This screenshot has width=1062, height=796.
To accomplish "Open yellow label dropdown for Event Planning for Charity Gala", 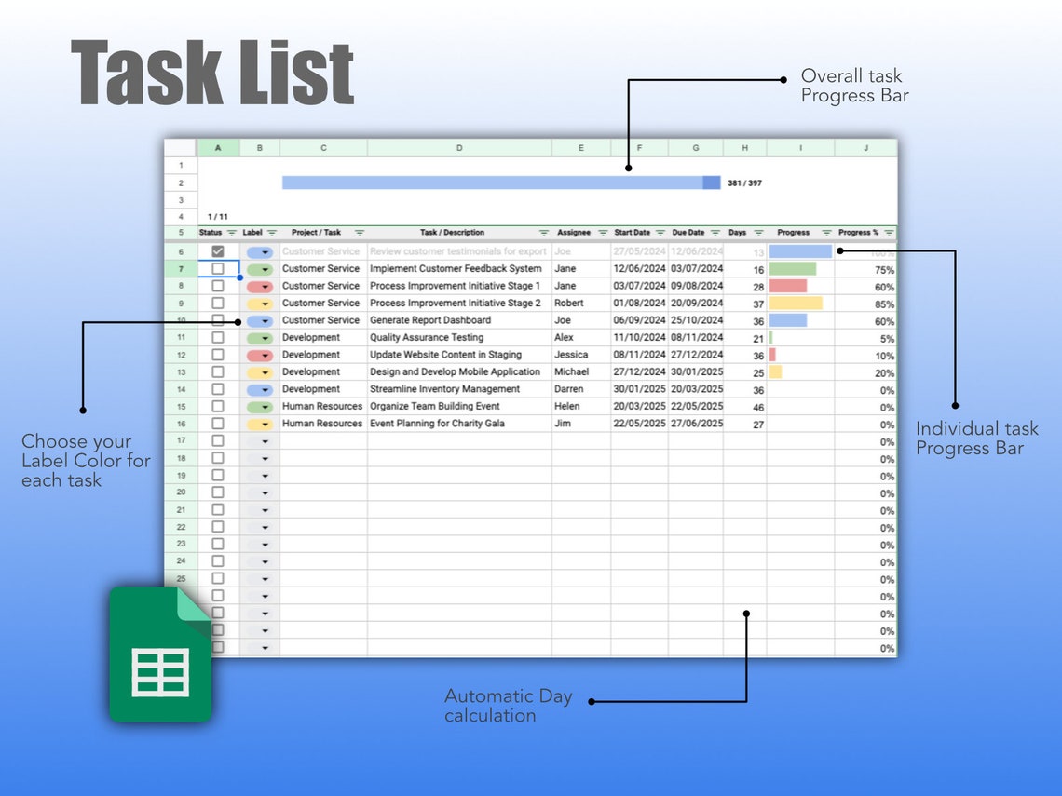I will [259, 425].
